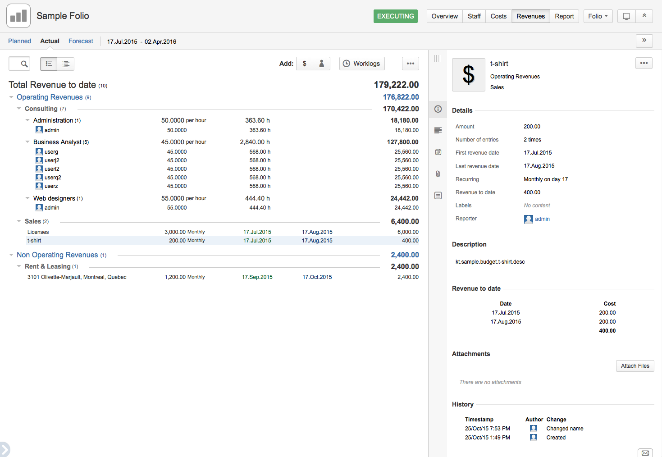Open the calendar panel icon in sidebar
Image resolution: width=662 pixels, height=457 pixels.
[x=438, y=152]
